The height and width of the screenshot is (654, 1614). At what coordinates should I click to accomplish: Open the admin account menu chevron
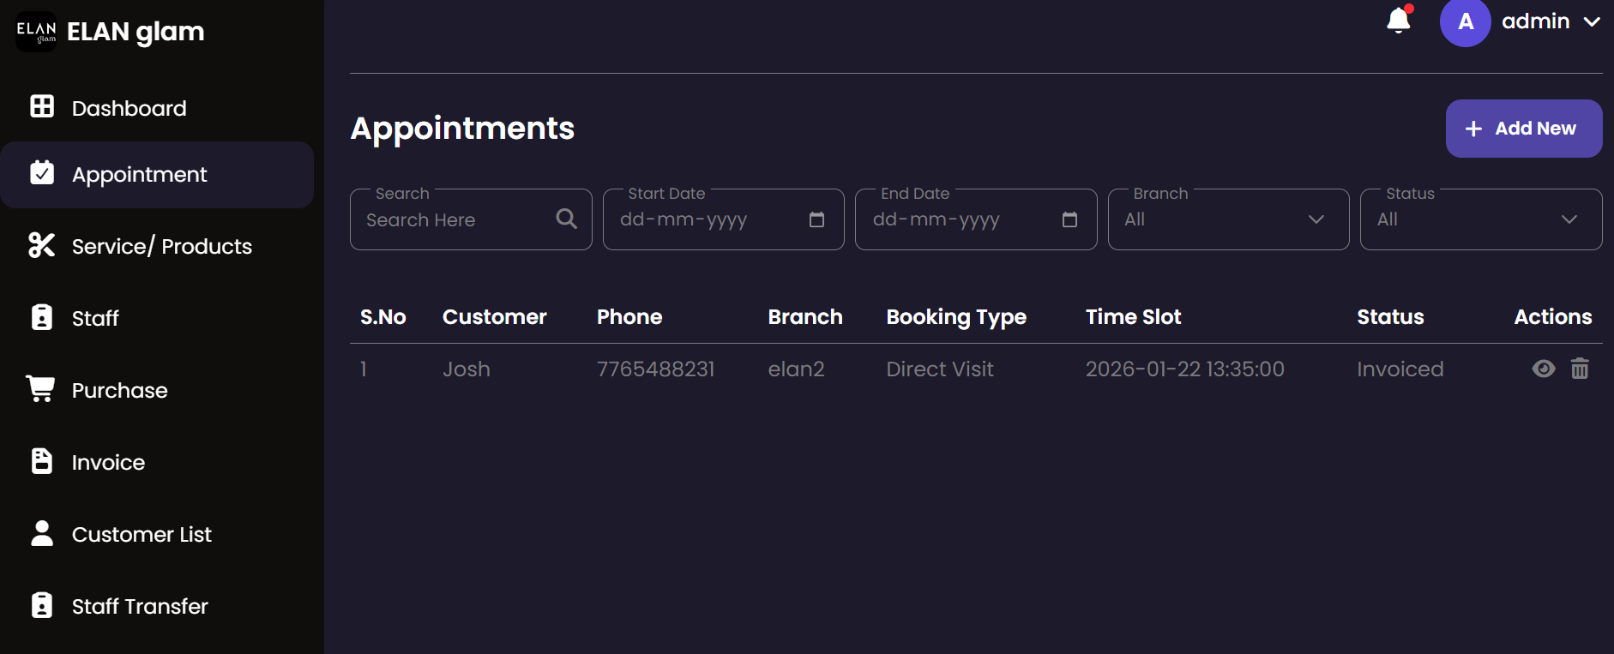tap(1592, 21)
